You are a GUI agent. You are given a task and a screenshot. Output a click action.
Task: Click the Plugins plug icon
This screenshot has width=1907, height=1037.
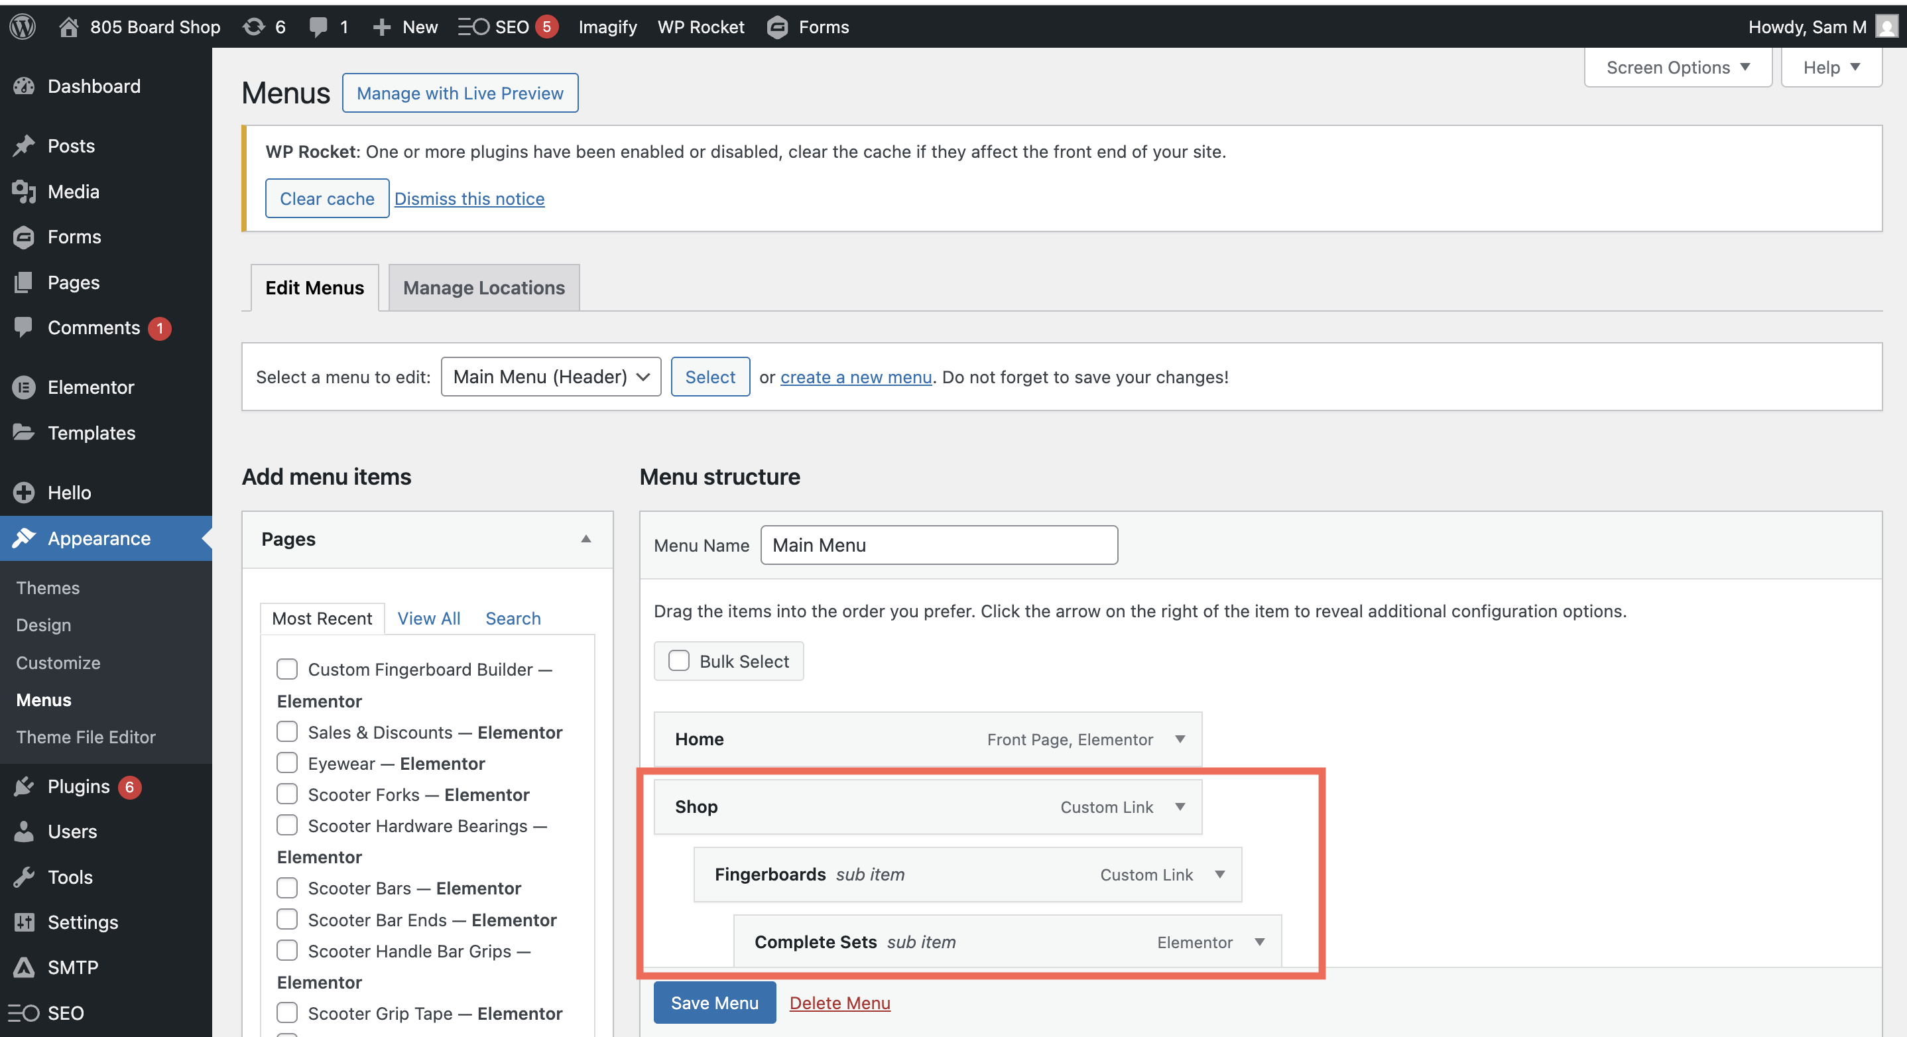[24, 786]
